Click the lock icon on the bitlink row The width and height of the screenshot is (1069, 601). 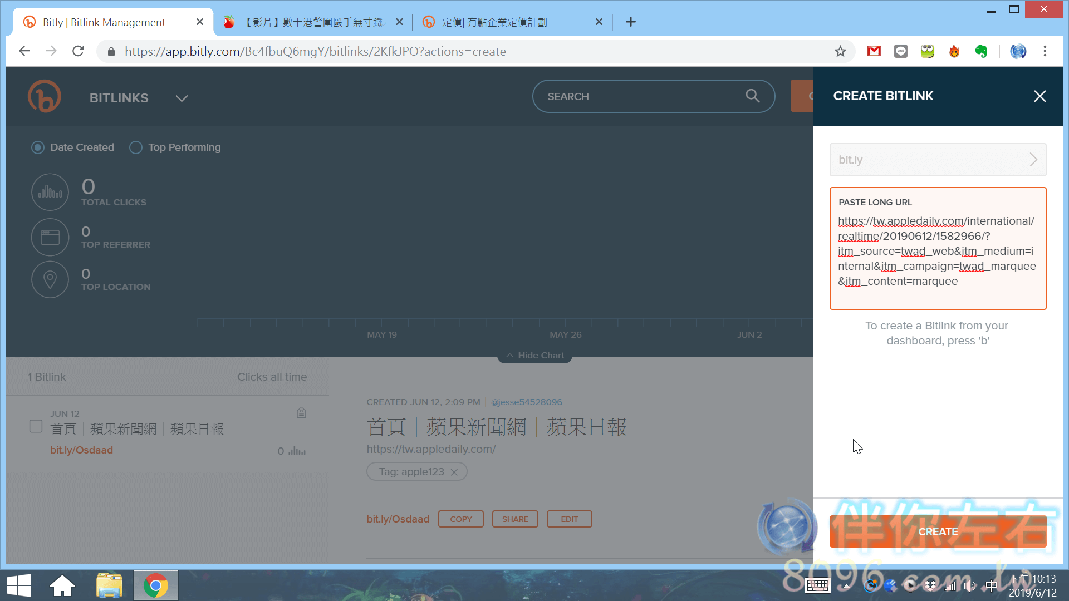coord(301,412)
